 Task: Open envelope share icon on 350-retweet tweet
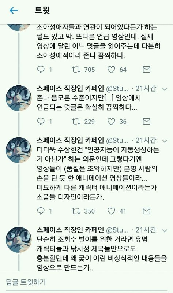[147, 211]
